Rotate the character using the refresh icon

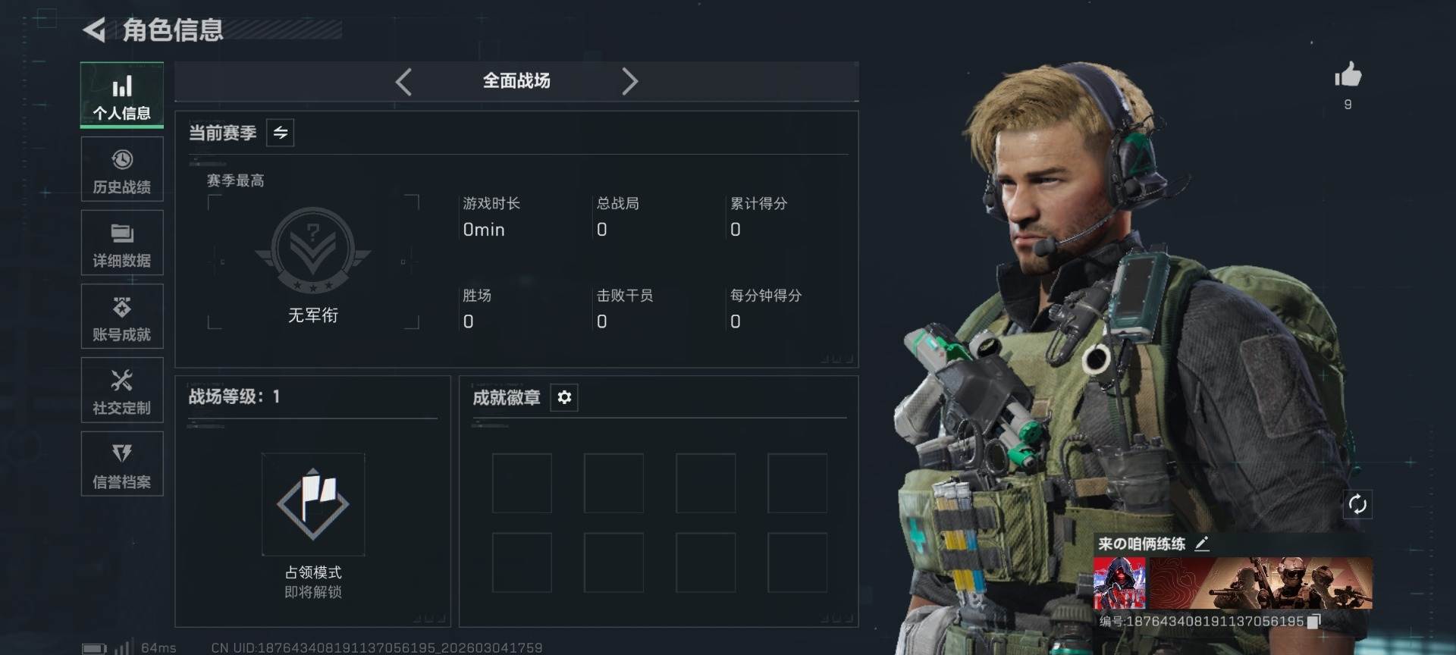[1357, 504]
